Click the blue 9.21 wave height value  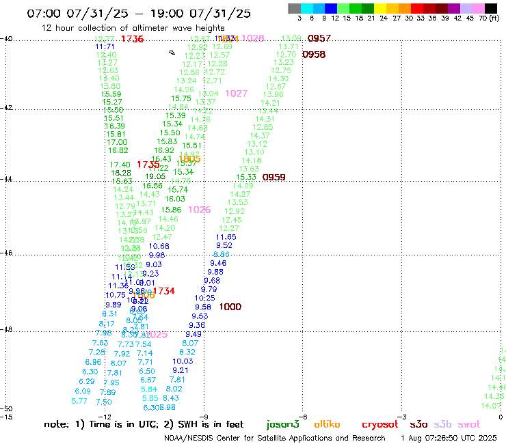pyautogui.click(x=181, y=370)
